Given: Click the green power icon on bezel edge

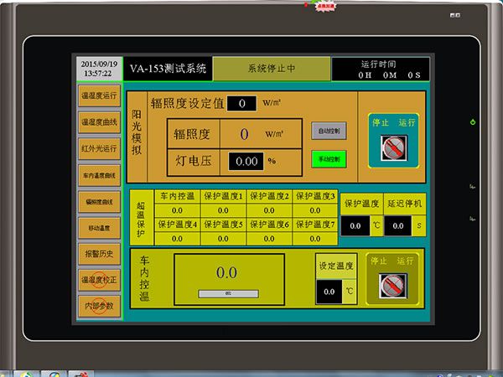Looking at the screenshot, I should [473, 121].
